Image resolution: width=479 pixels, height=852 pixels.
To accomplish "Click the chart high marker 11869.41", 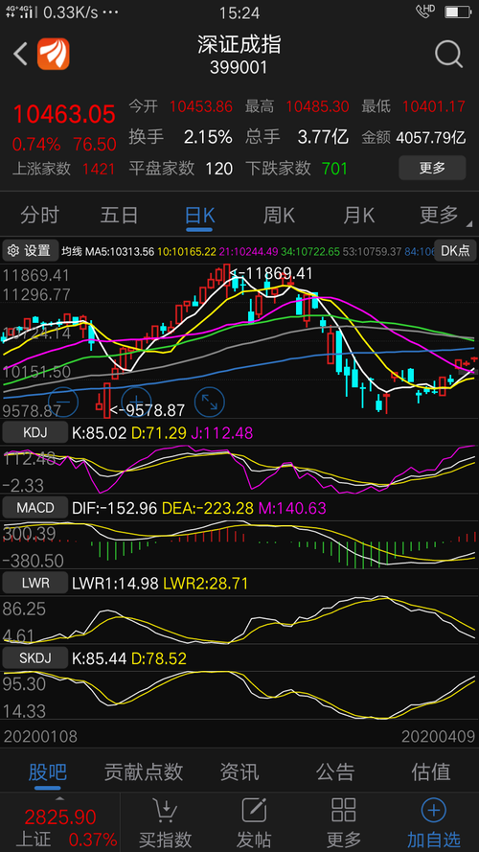I will (271, 273).
